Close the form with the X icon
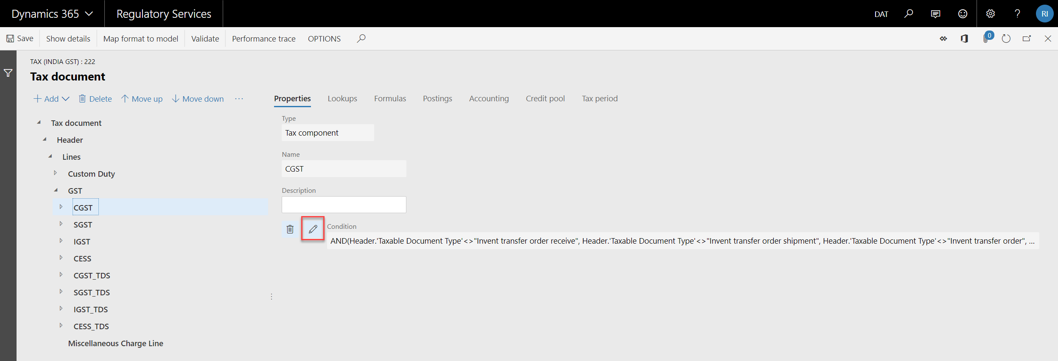 point(1048,39)
